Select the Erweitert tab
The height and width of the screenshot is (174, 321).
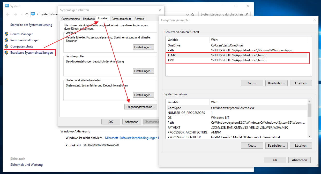103,18
